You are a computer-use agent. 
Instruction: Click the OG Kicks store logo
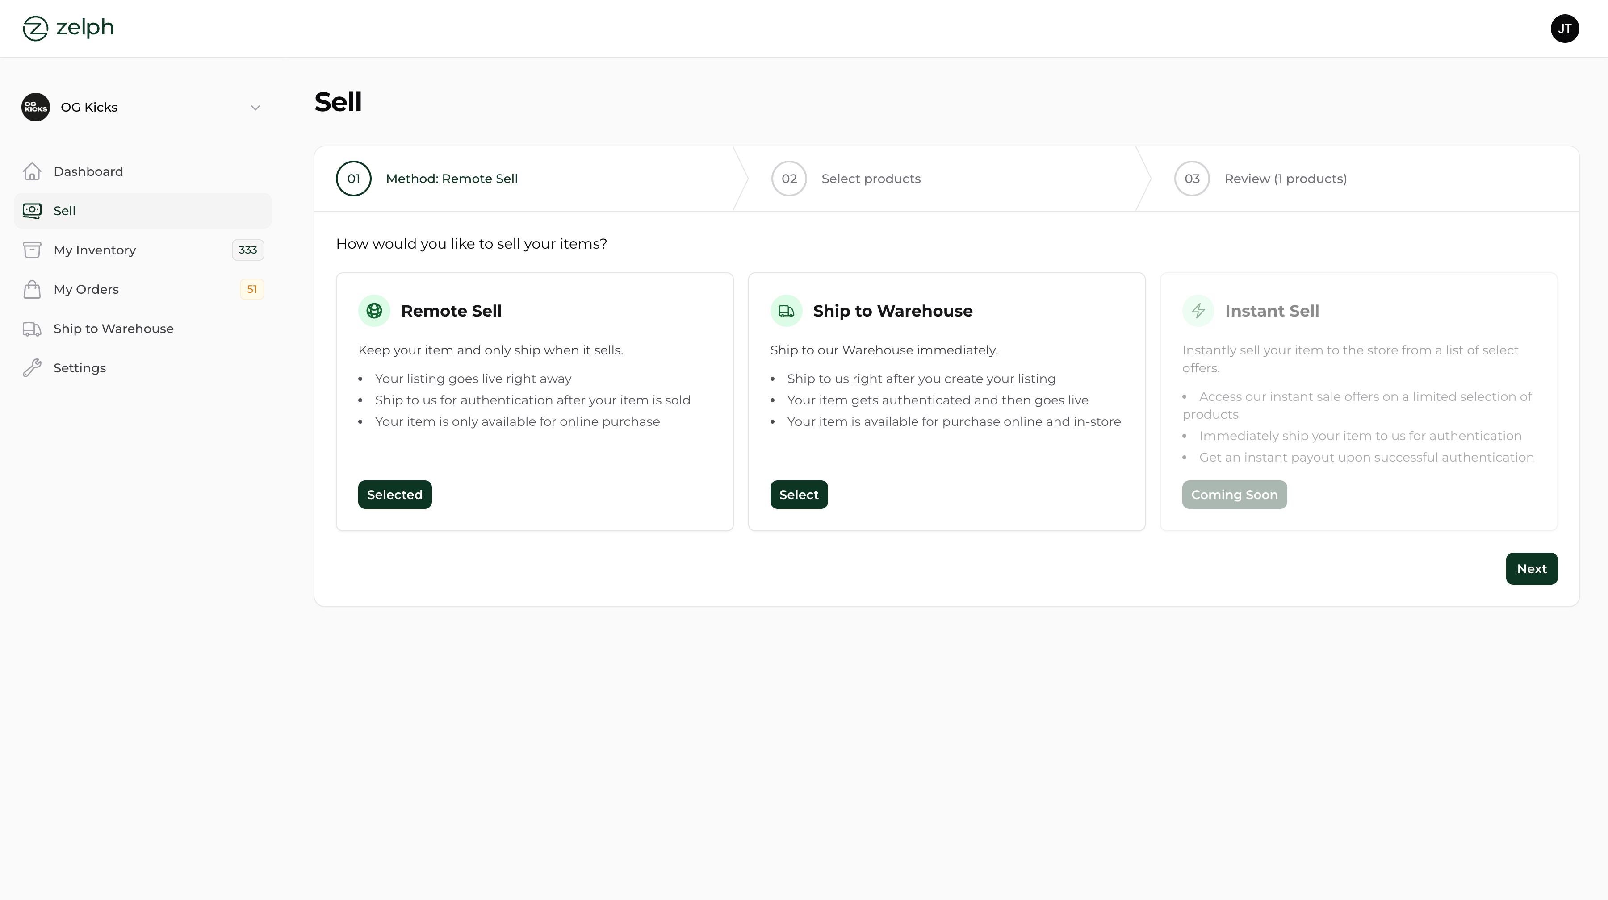[x=36, y=107]
